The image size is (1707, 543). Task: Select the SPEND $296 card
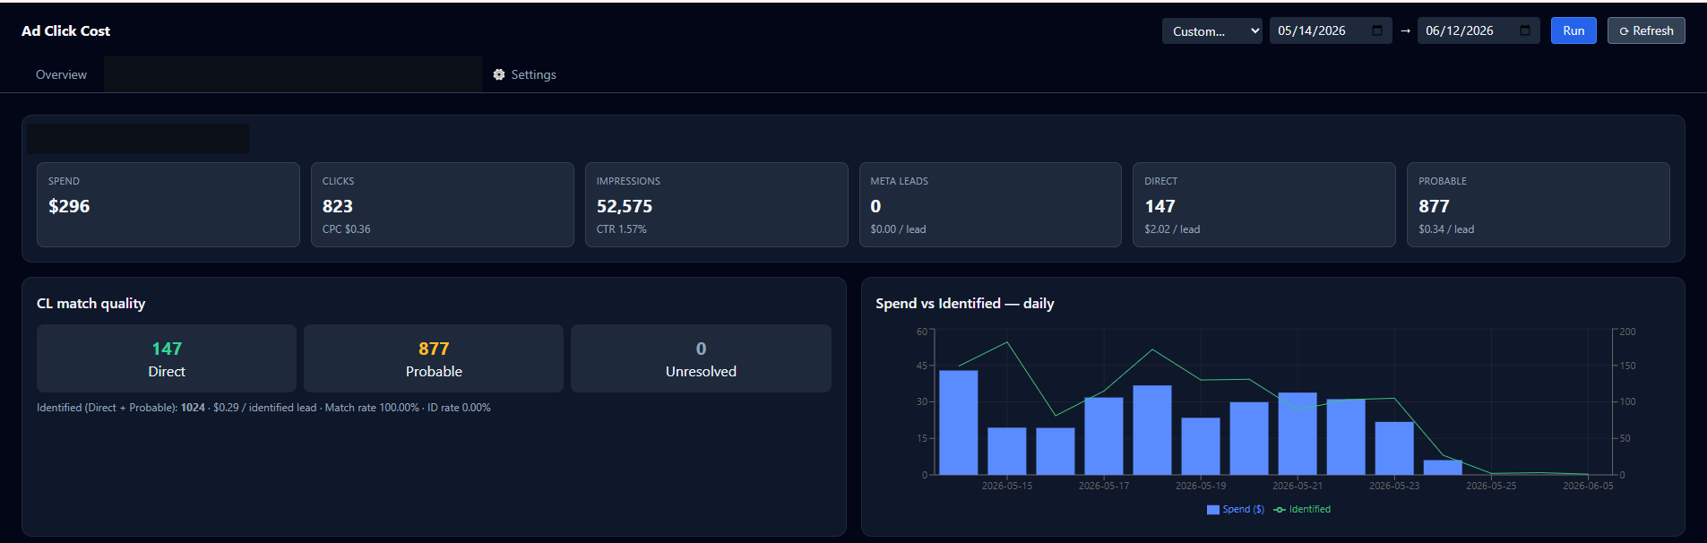[168, 204]
